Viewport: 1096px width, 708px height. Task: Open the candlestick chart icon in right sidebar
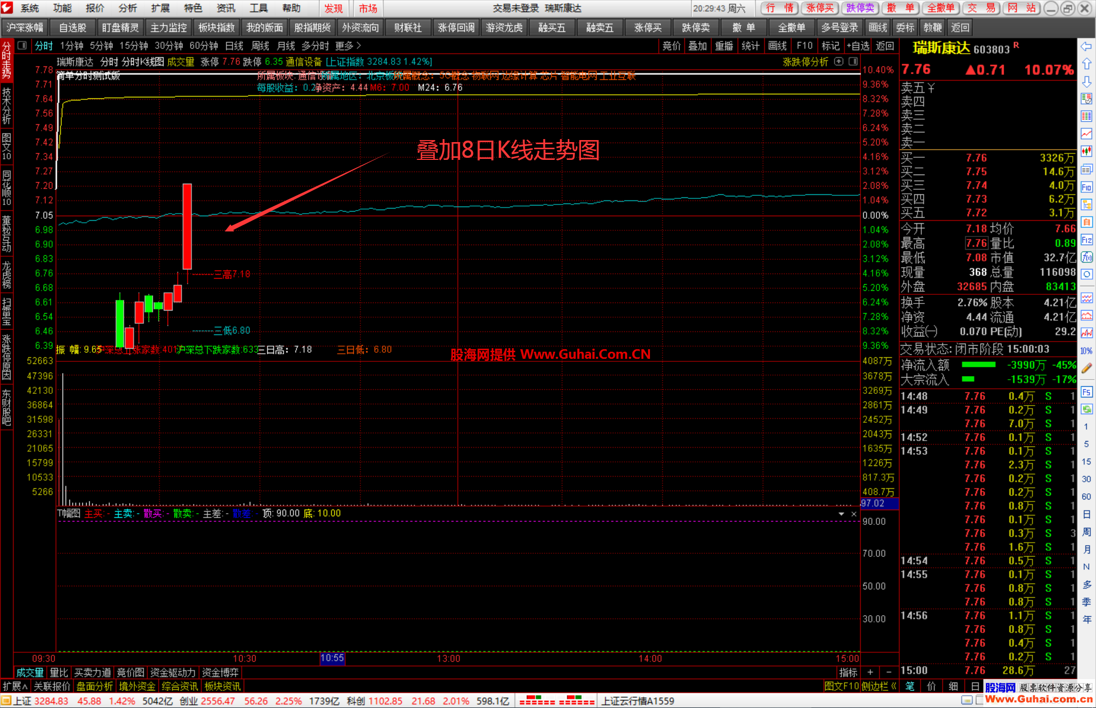point(1086,151)
